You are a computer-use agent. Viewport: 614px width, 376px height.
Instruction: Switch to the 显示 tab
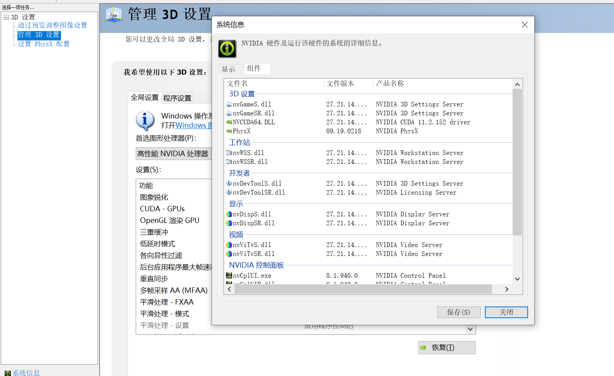point(231,69)
